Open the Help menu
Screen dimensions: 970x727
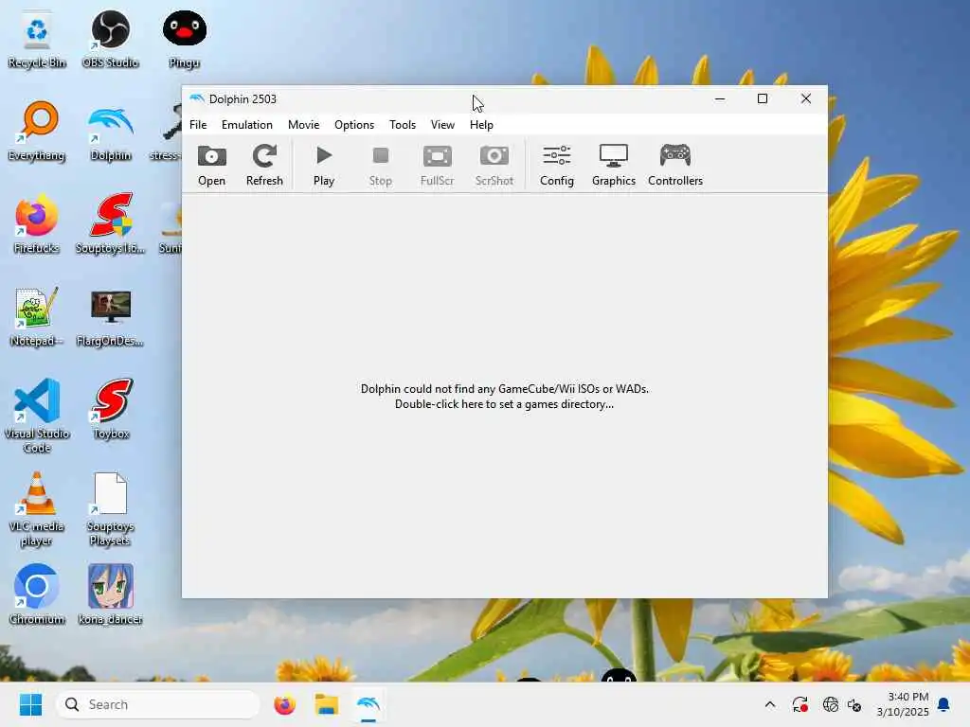click(481, 125)
